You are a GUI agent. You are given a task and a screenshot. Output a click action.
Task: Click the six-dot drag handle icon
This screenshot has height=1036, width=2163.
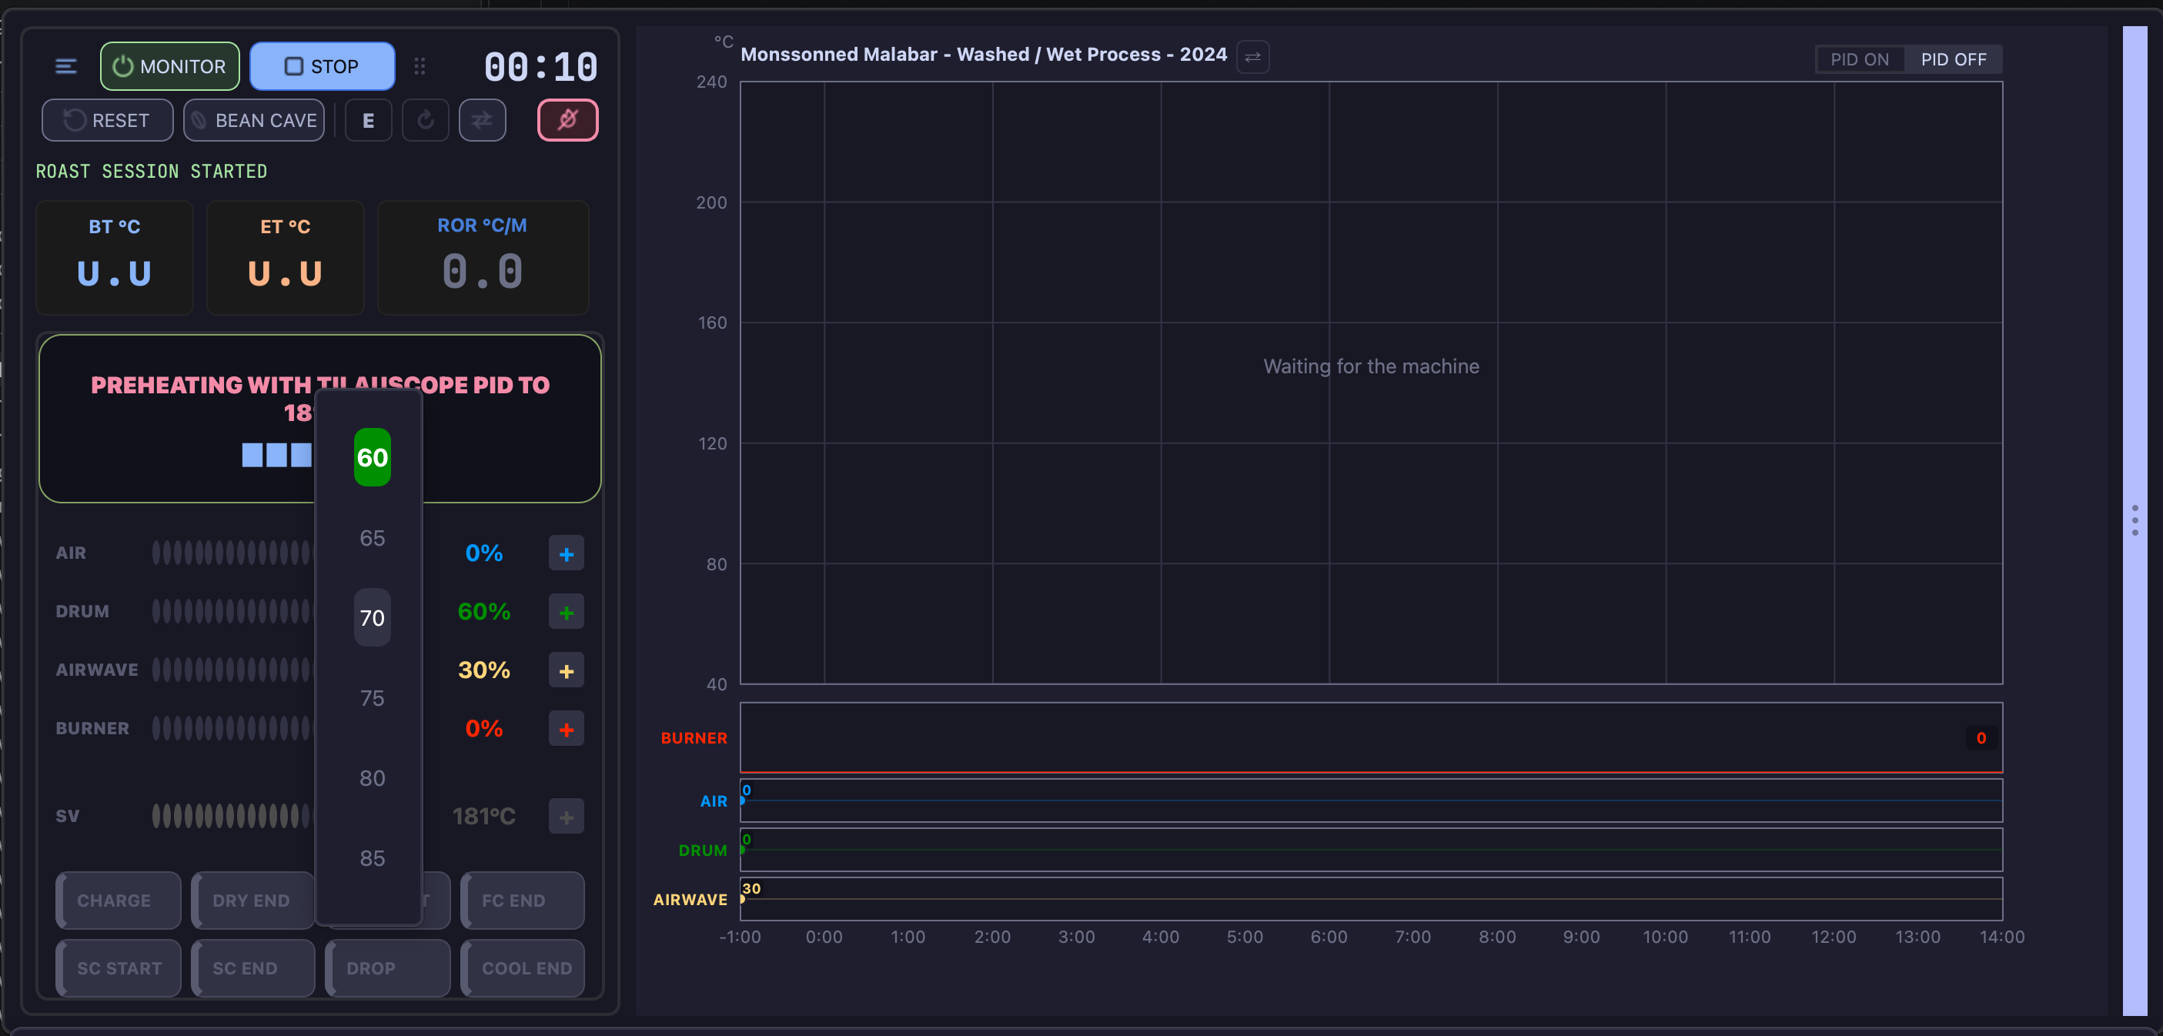420,66
